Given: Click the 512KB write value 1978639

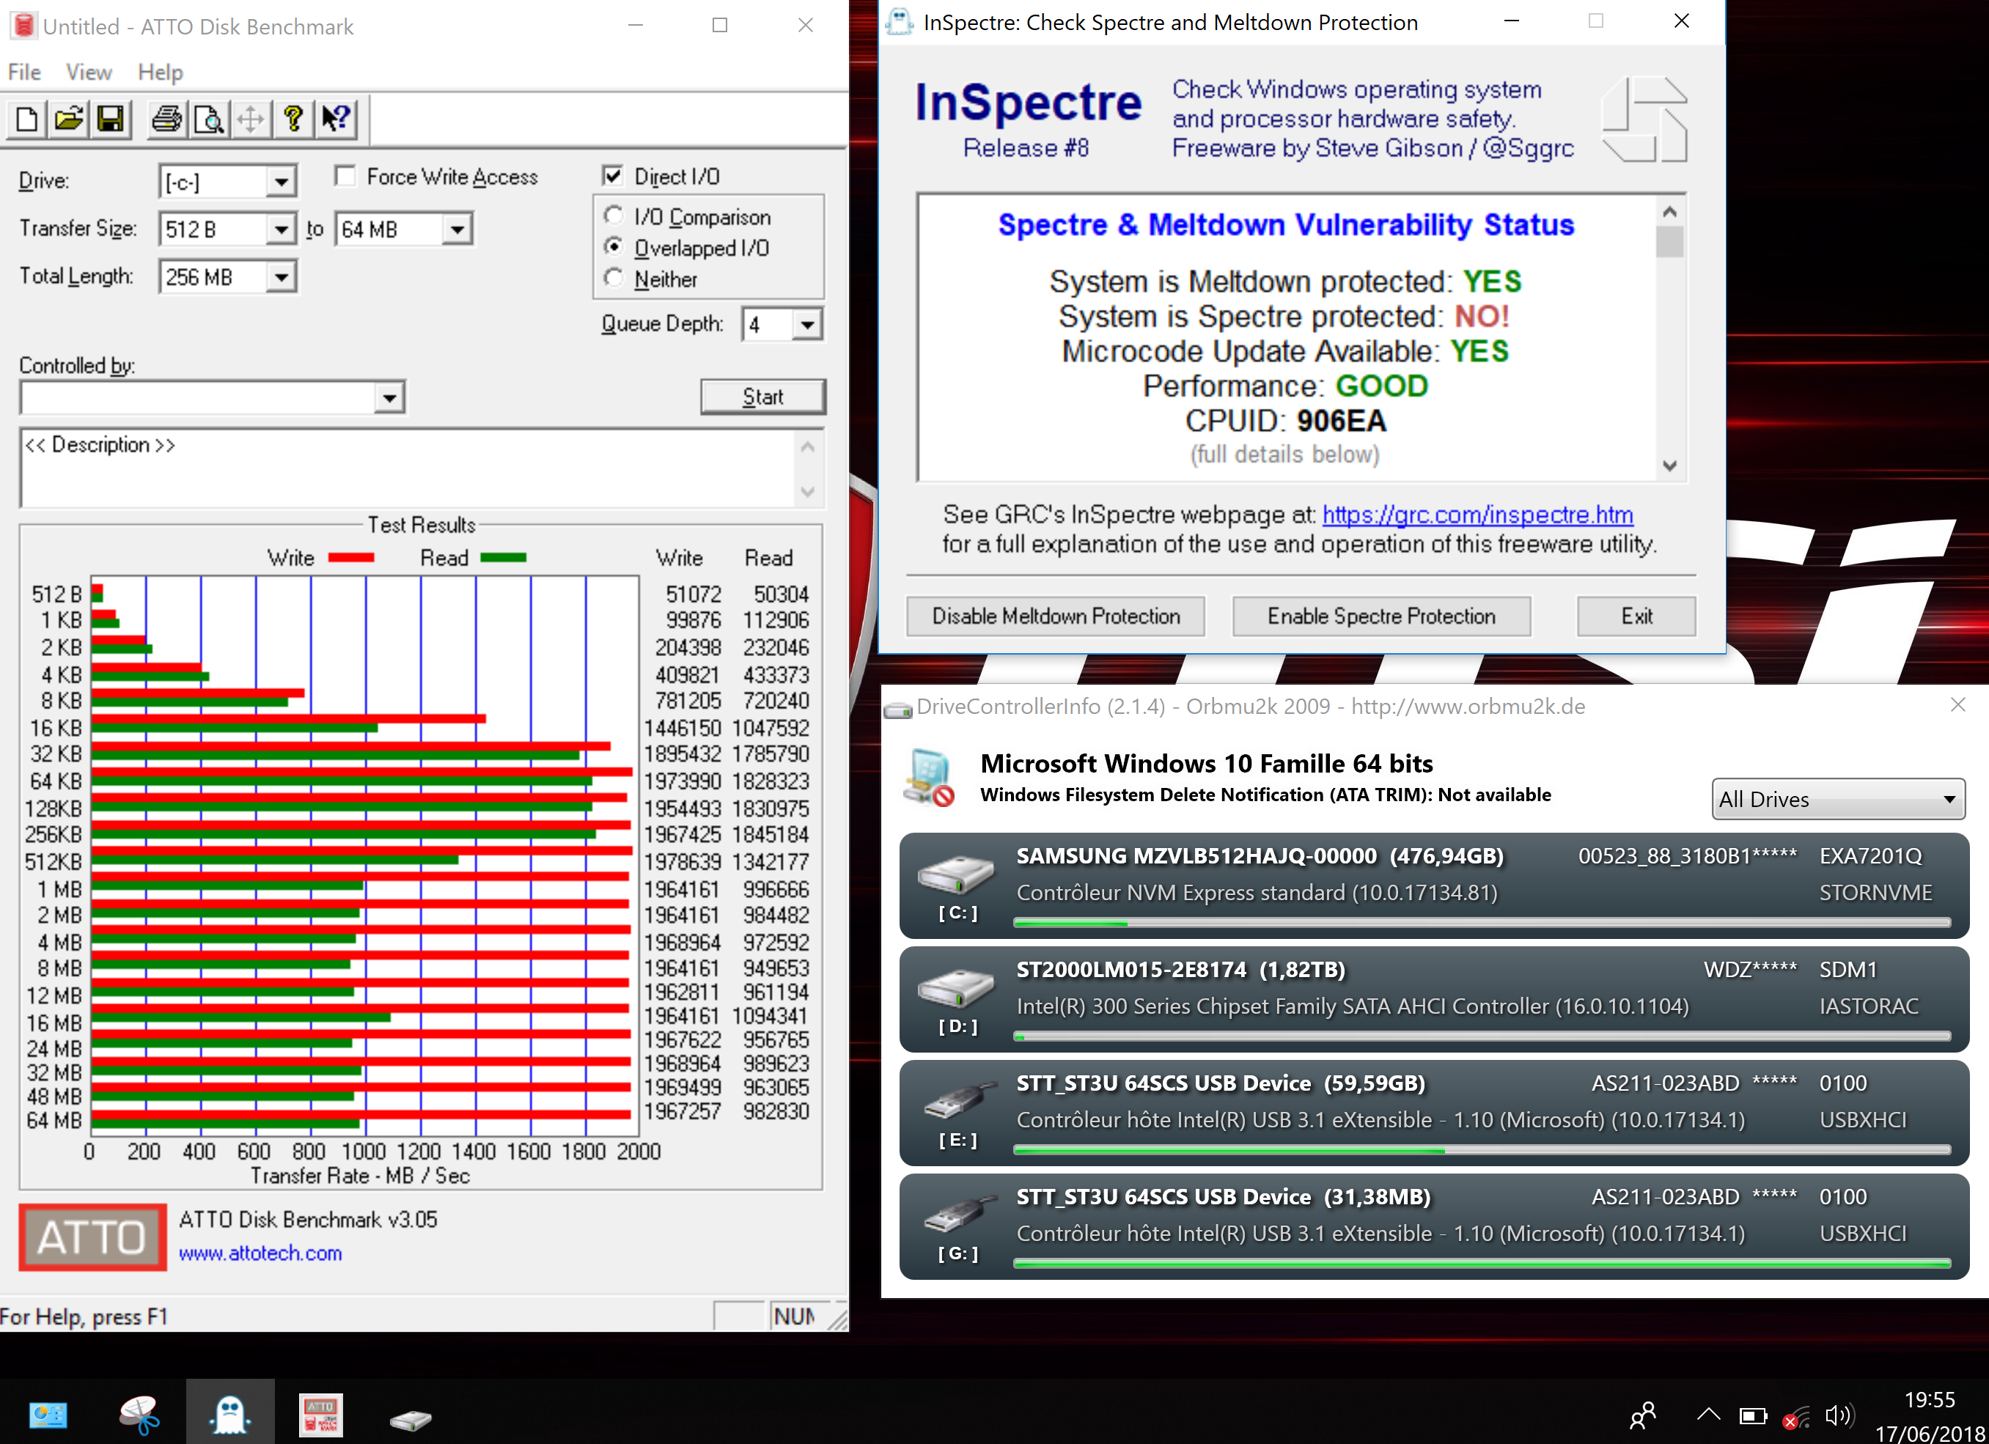Looking at the screenshot, I should pyautogui.click(x=683, y=862).
